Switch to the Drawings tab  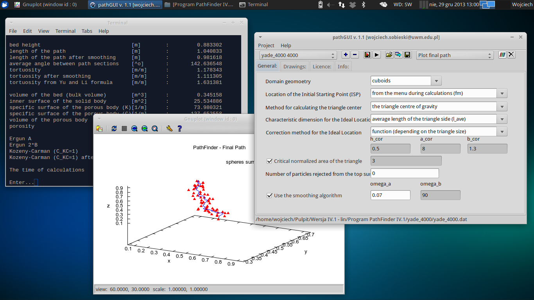(294, 66)
